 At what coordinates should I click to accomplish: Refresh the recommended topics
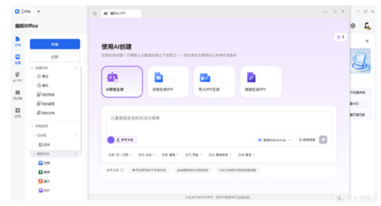(x=122, y=170)
